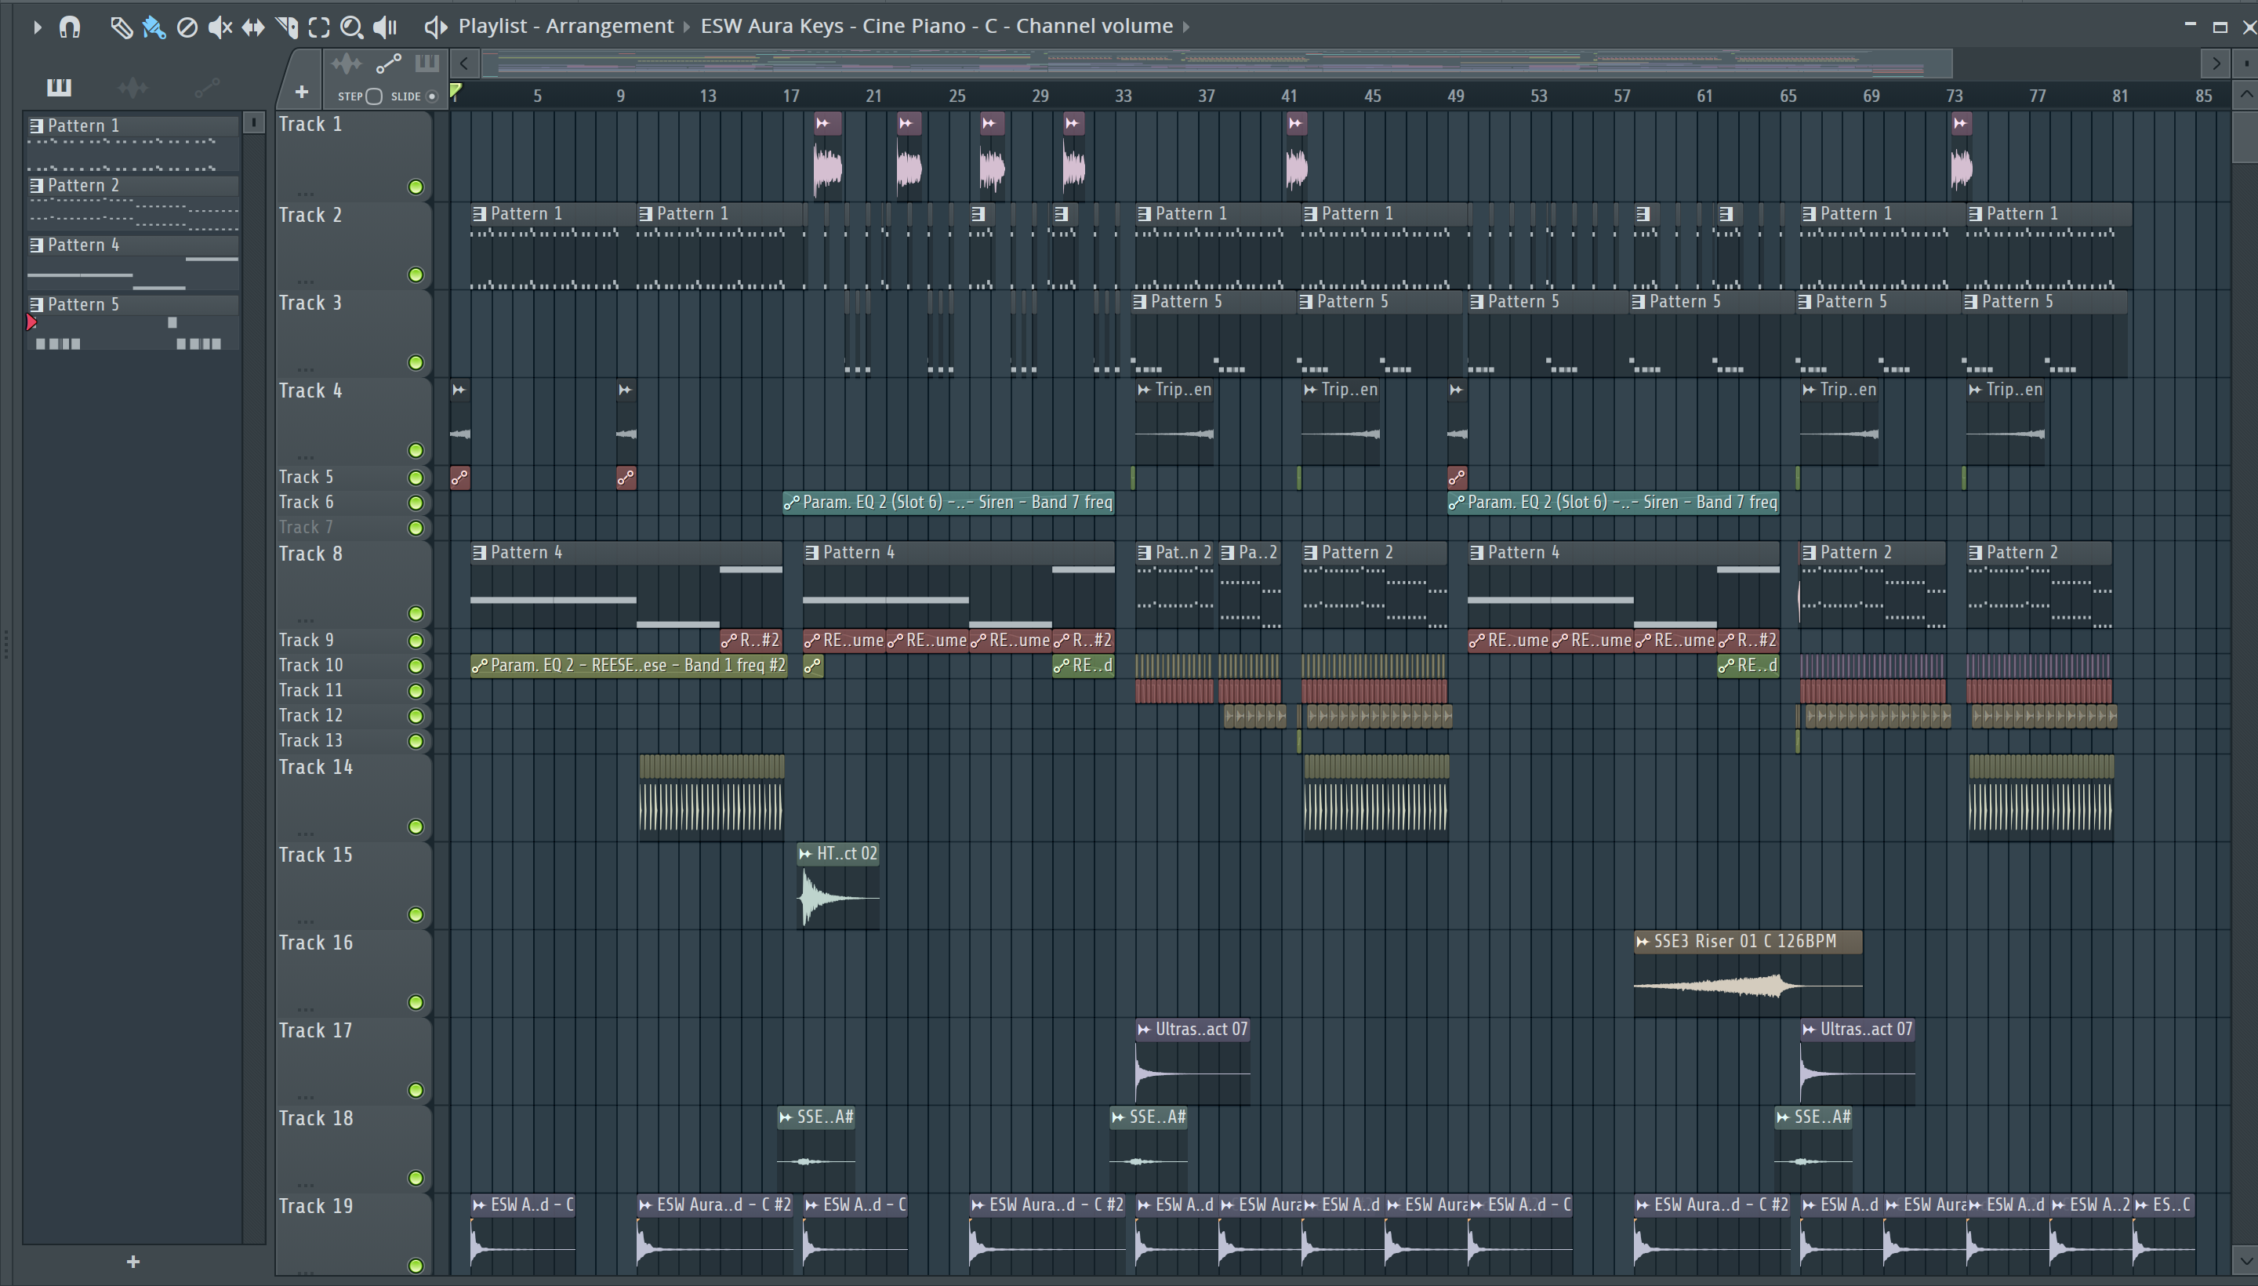Viewport: 2258px width, 1286px height.
Task: Toggle Track 8 mute switch
Action: tap(415, 613)
